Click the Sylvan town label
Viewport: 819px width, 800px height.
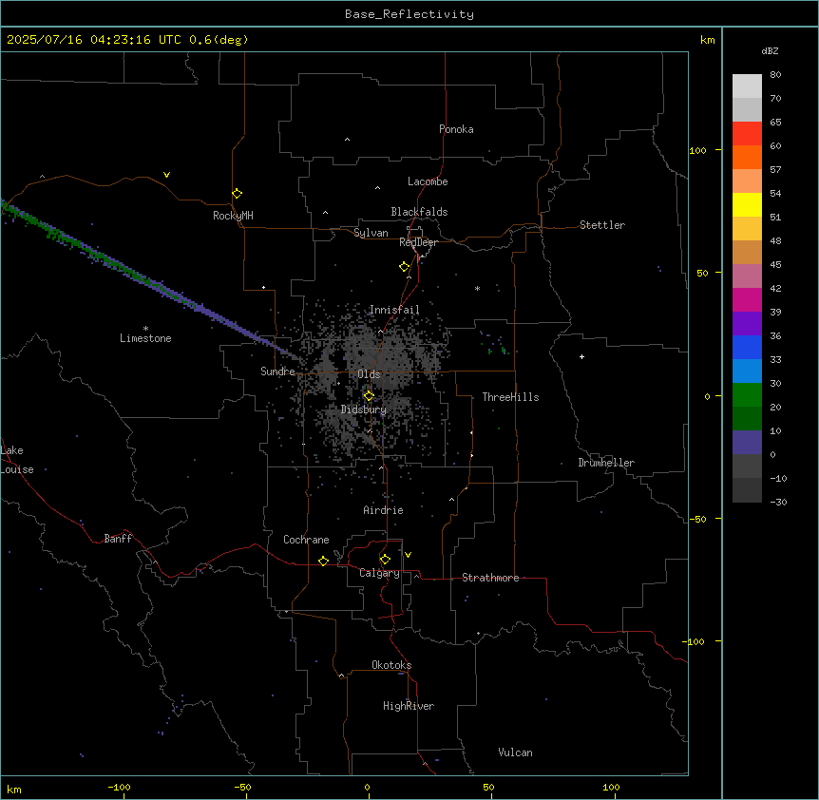point(371,233)
